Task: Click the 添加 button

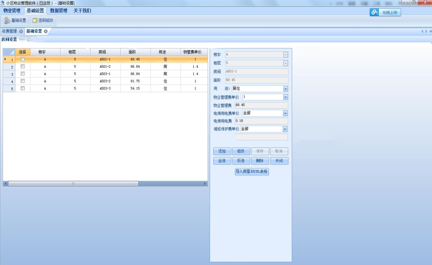Action: (x=222, y=151)
